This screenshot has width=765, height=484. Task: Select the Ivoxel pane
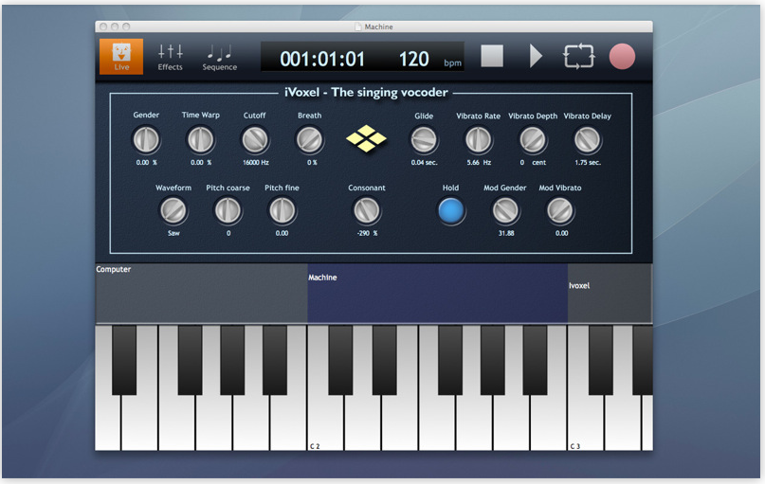[610, 294]
